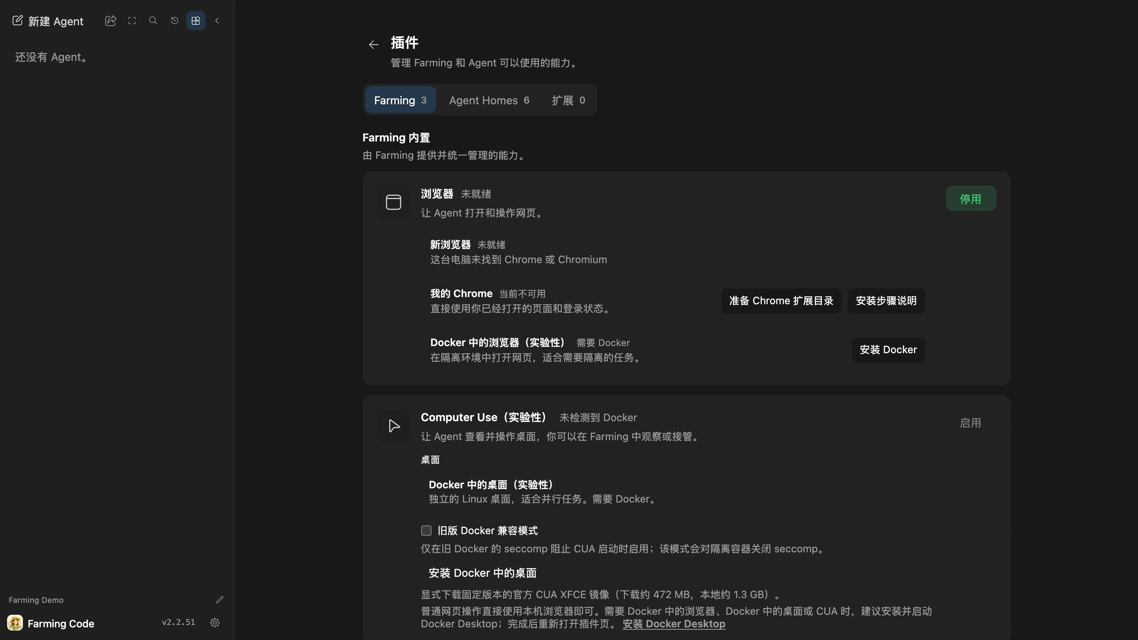Viewport: 1138px width, 640px height.
Task: Click the 需要 Docker status label
Action: (603, 343)
